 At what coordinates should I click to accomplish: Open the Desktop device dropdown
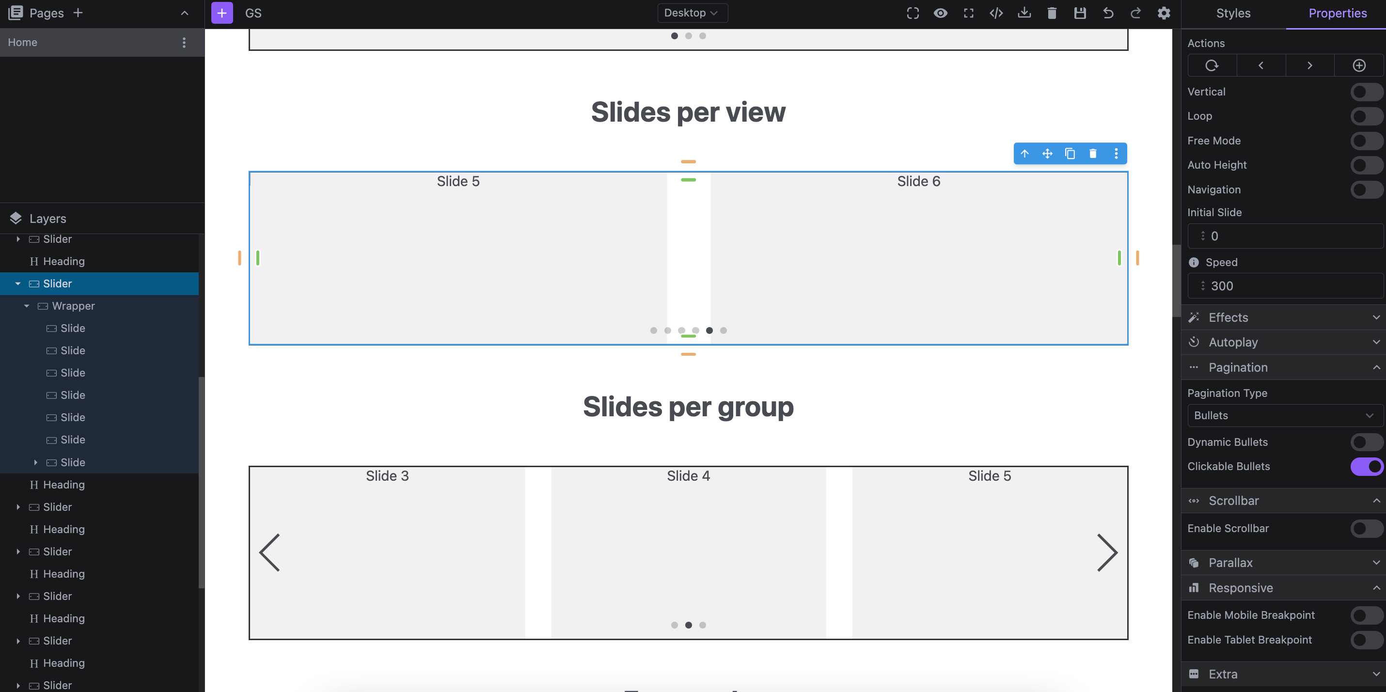pos(692,13)
